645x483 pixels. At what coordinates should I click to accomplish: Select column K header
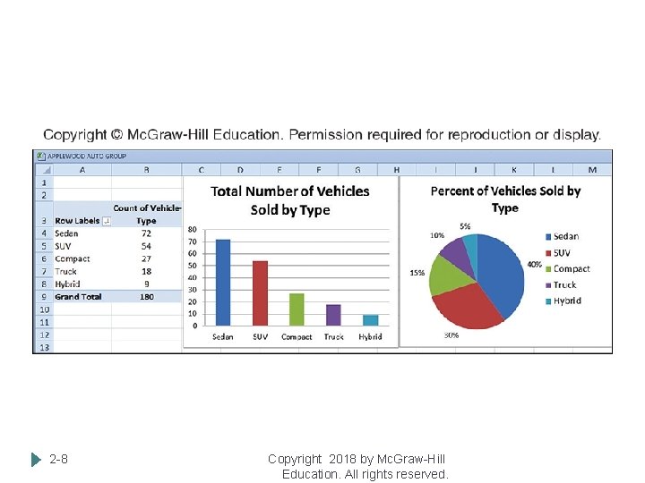[514, 170]
